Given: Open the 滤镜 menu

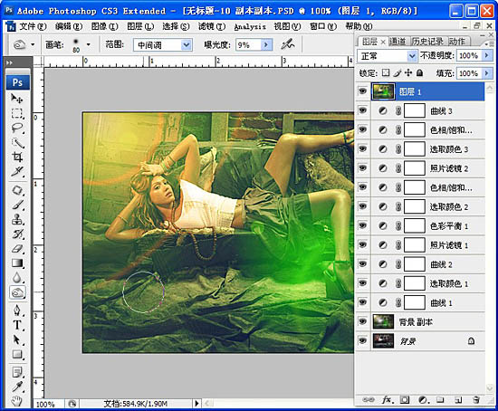Looking at the screenshot, I should pyautogui.click(x=212, y=26).
